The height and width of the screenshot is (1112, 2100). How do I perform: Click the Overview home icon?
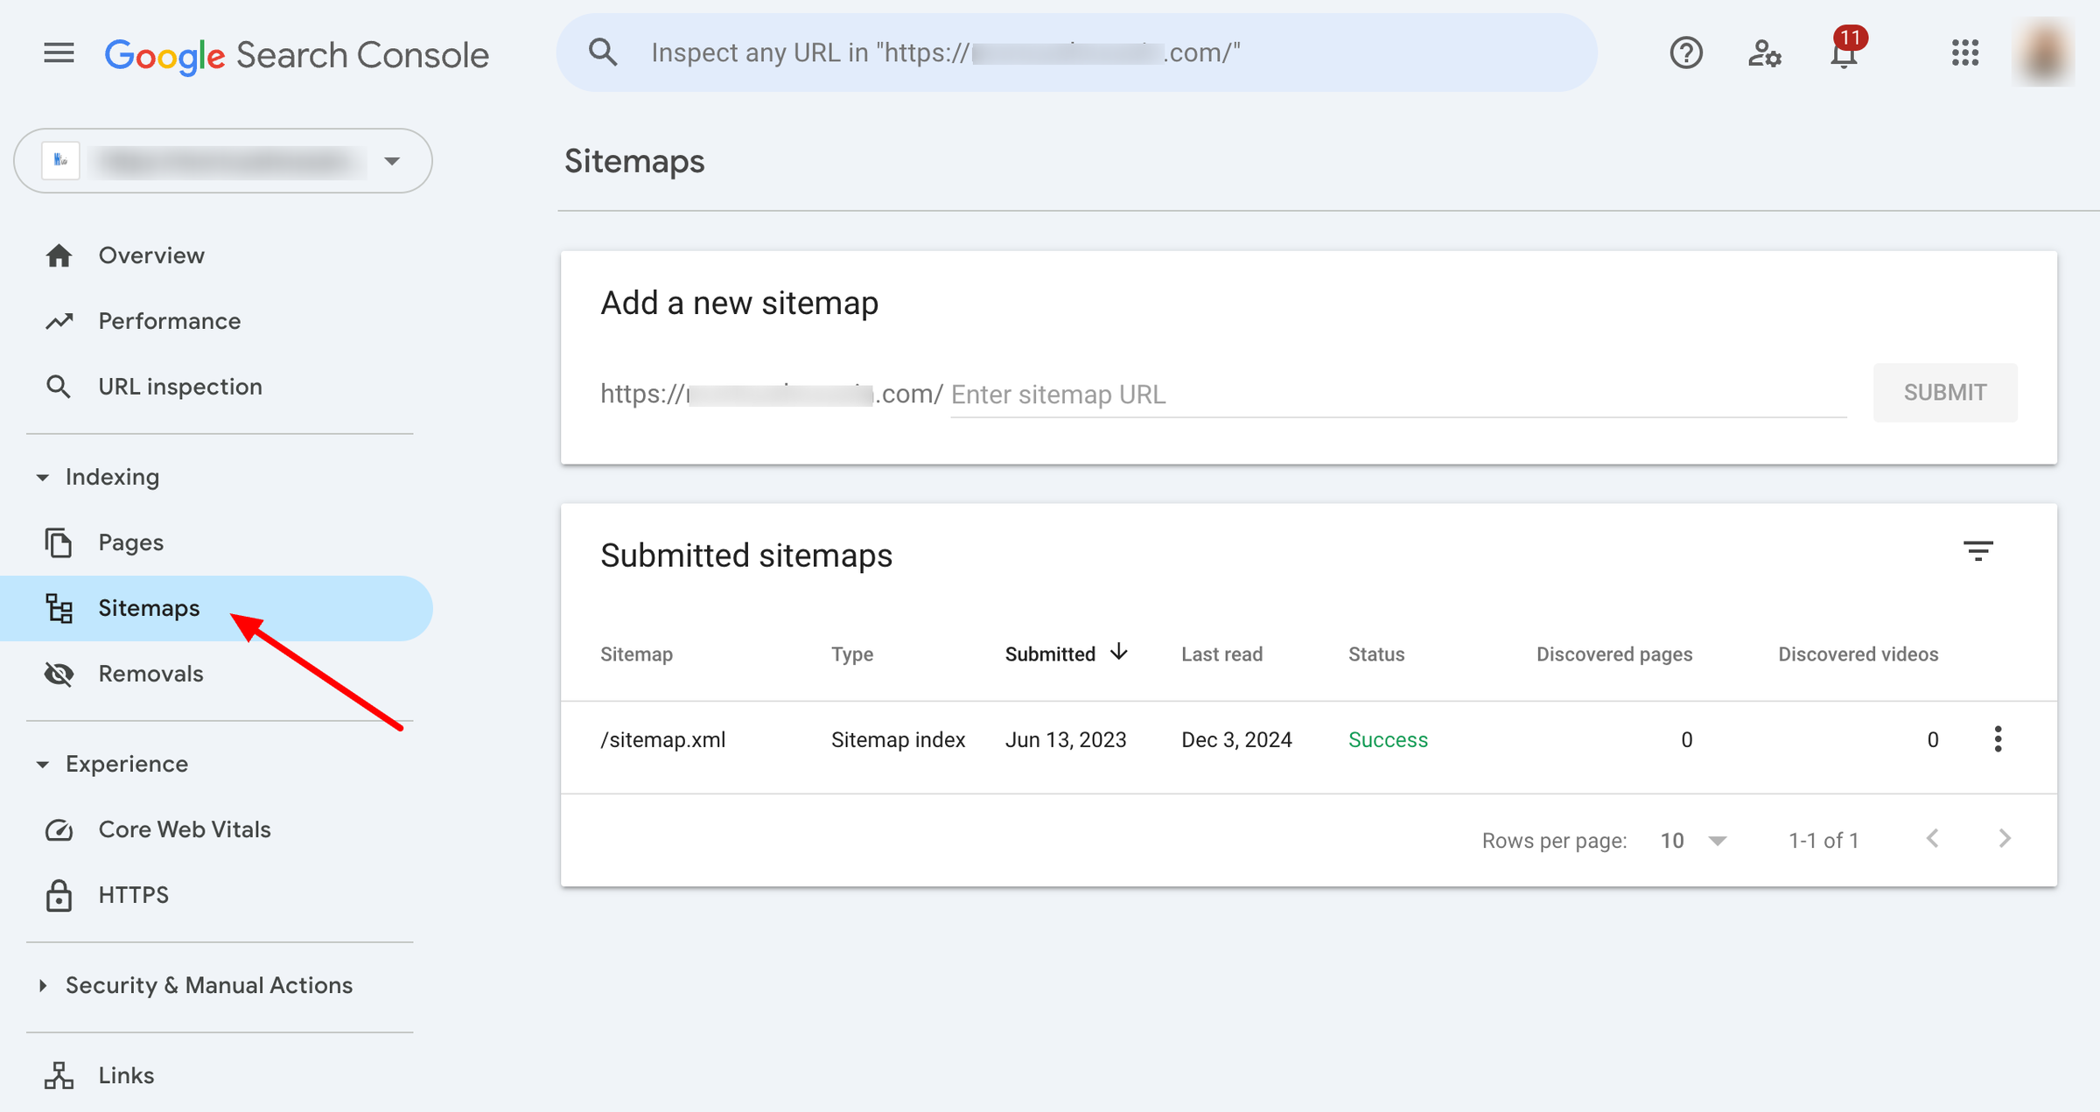pyautogui.click(x=59, y=255)
